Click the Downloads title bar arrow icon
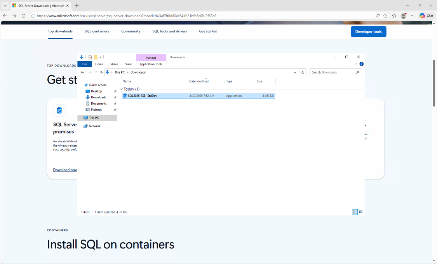The width and height of the screenshot is (437, 264). click(82, 57)
